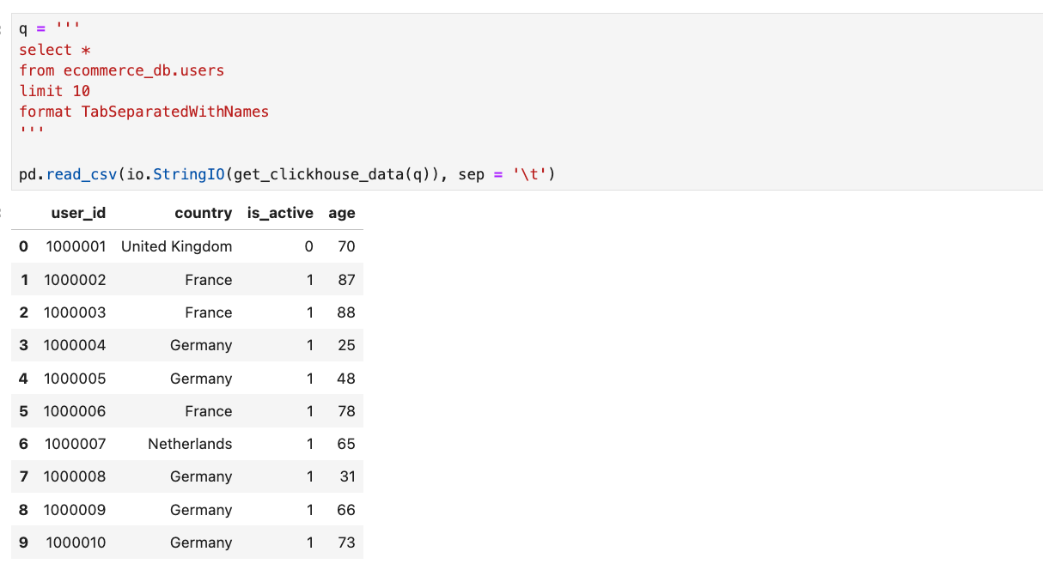Click 'ecommerce_db.users' in the query
The image size is (1043, 570).
(143, 70)
